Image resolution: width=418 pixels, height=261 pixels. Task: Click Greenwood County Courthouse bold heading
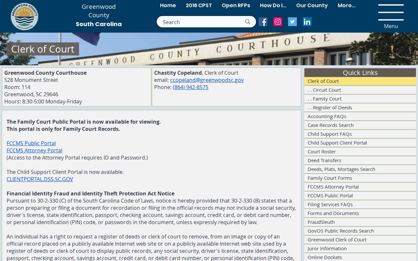tap(45, 73)
